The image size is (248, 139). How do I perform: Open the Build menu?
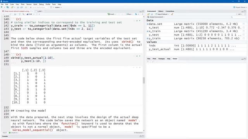point(35,4)
